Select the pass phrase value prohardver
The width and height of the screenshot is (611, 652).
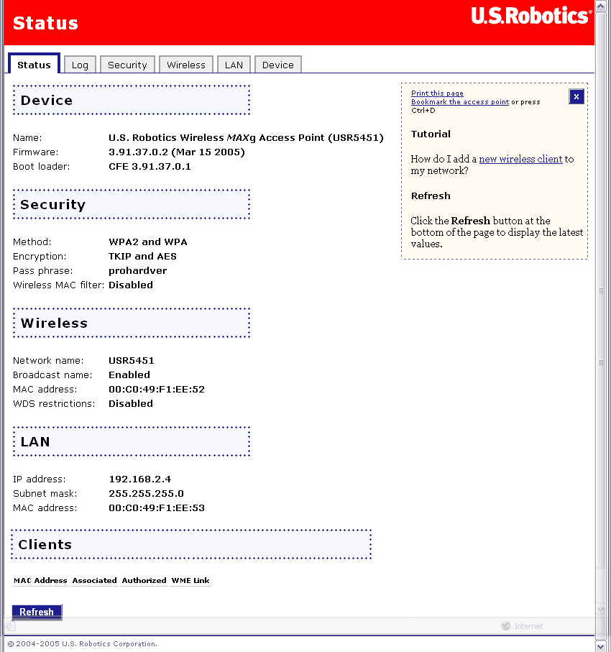point(138,271)
